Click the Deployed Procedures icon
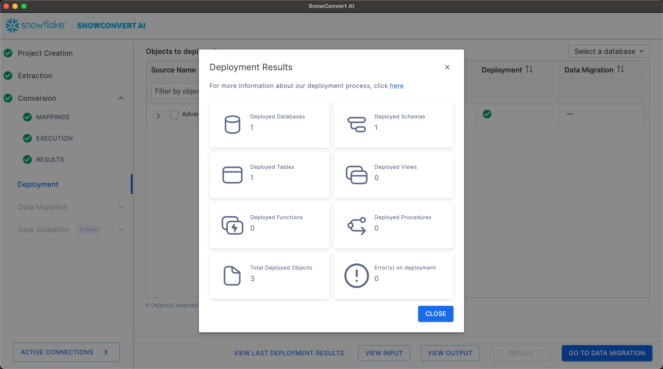 pyautogui.click(x=356, y=225)
